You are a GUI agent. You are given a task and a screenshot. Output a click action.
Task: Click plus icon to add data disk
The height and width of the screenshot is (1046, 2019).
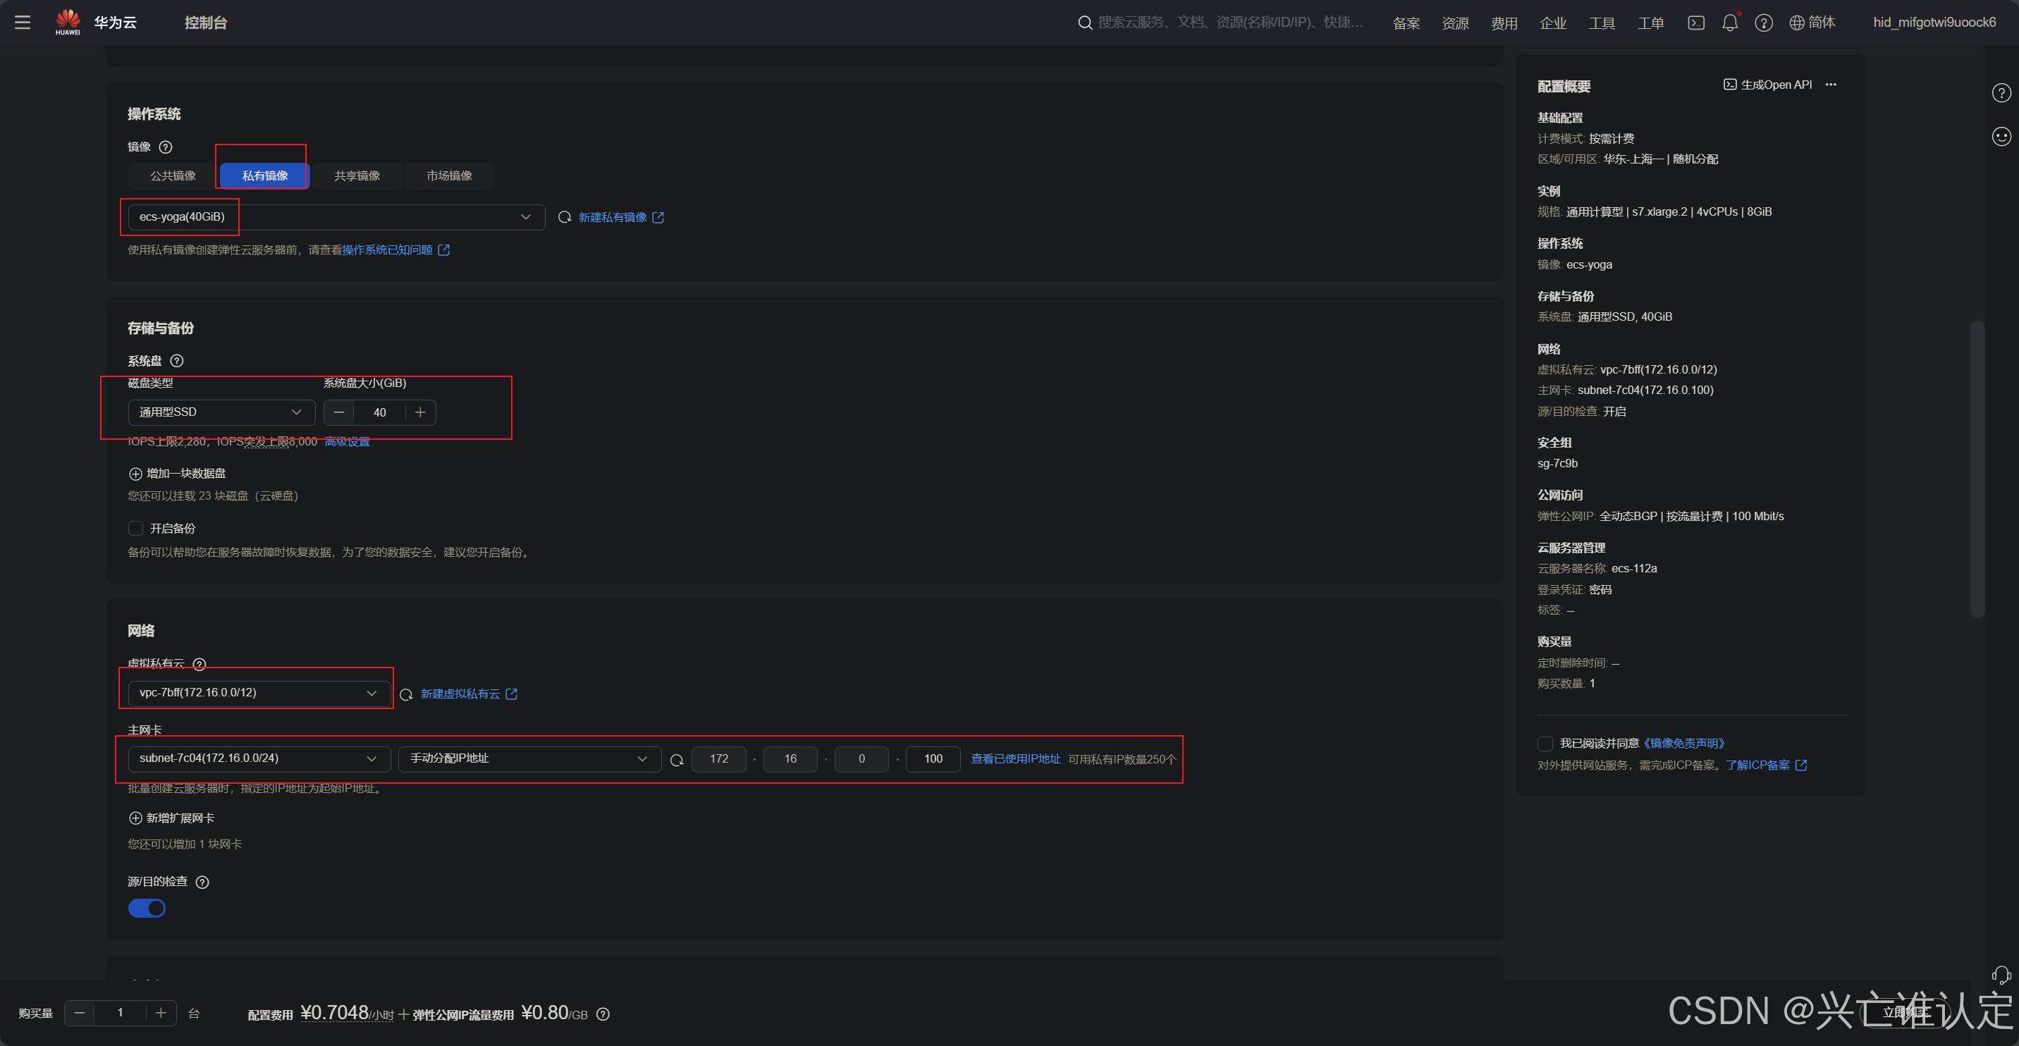pos(135,473)
